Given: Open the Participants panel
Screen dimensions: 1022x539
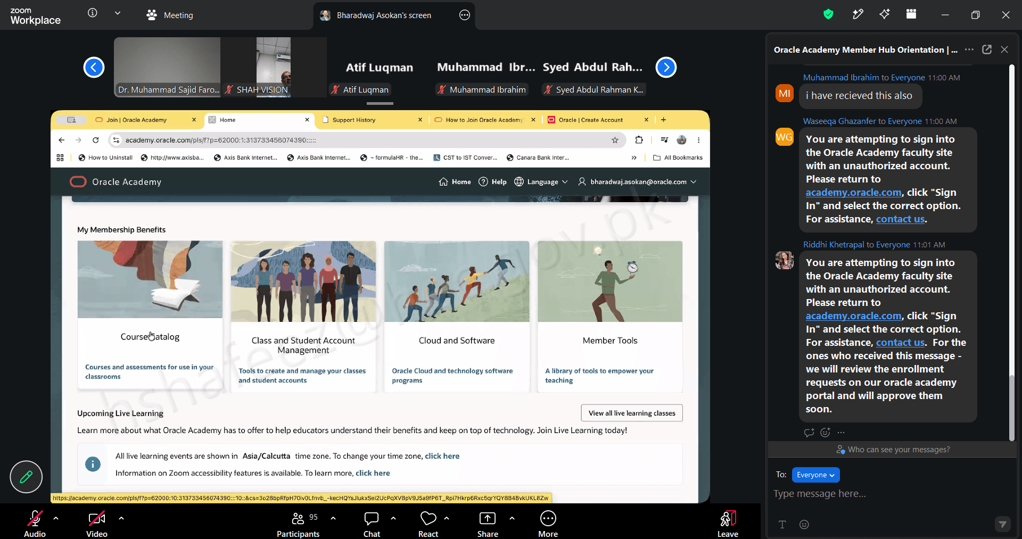Looking at the screenshot, I should (x=298, y=523).
